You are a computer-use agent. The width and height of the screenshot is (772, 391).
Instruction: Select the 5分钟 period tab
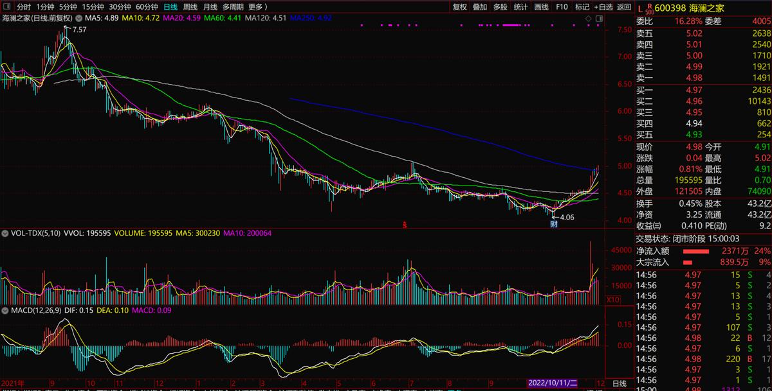68,7
